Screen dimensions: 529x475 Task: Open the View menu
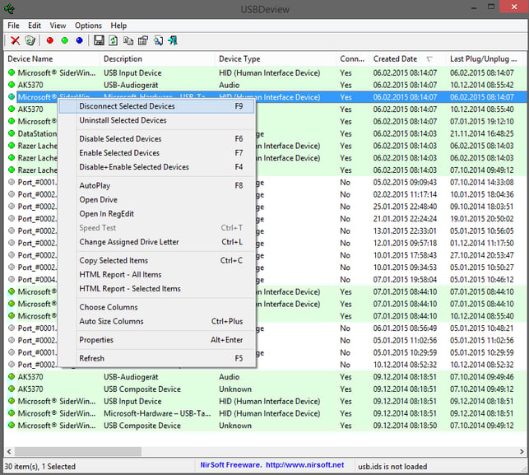point(58,26)
